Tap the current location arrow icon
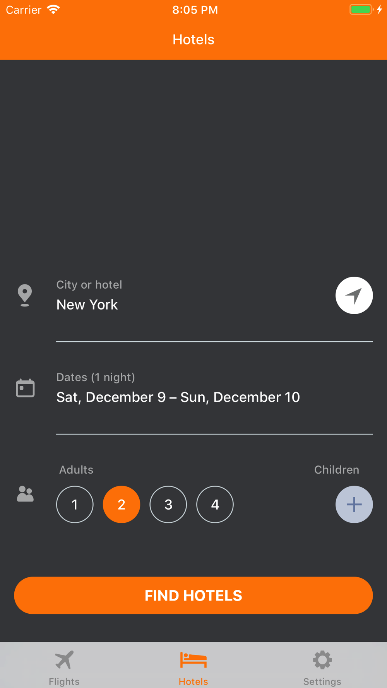This screenshot has width=387, height=688. [x=354, y=296]
